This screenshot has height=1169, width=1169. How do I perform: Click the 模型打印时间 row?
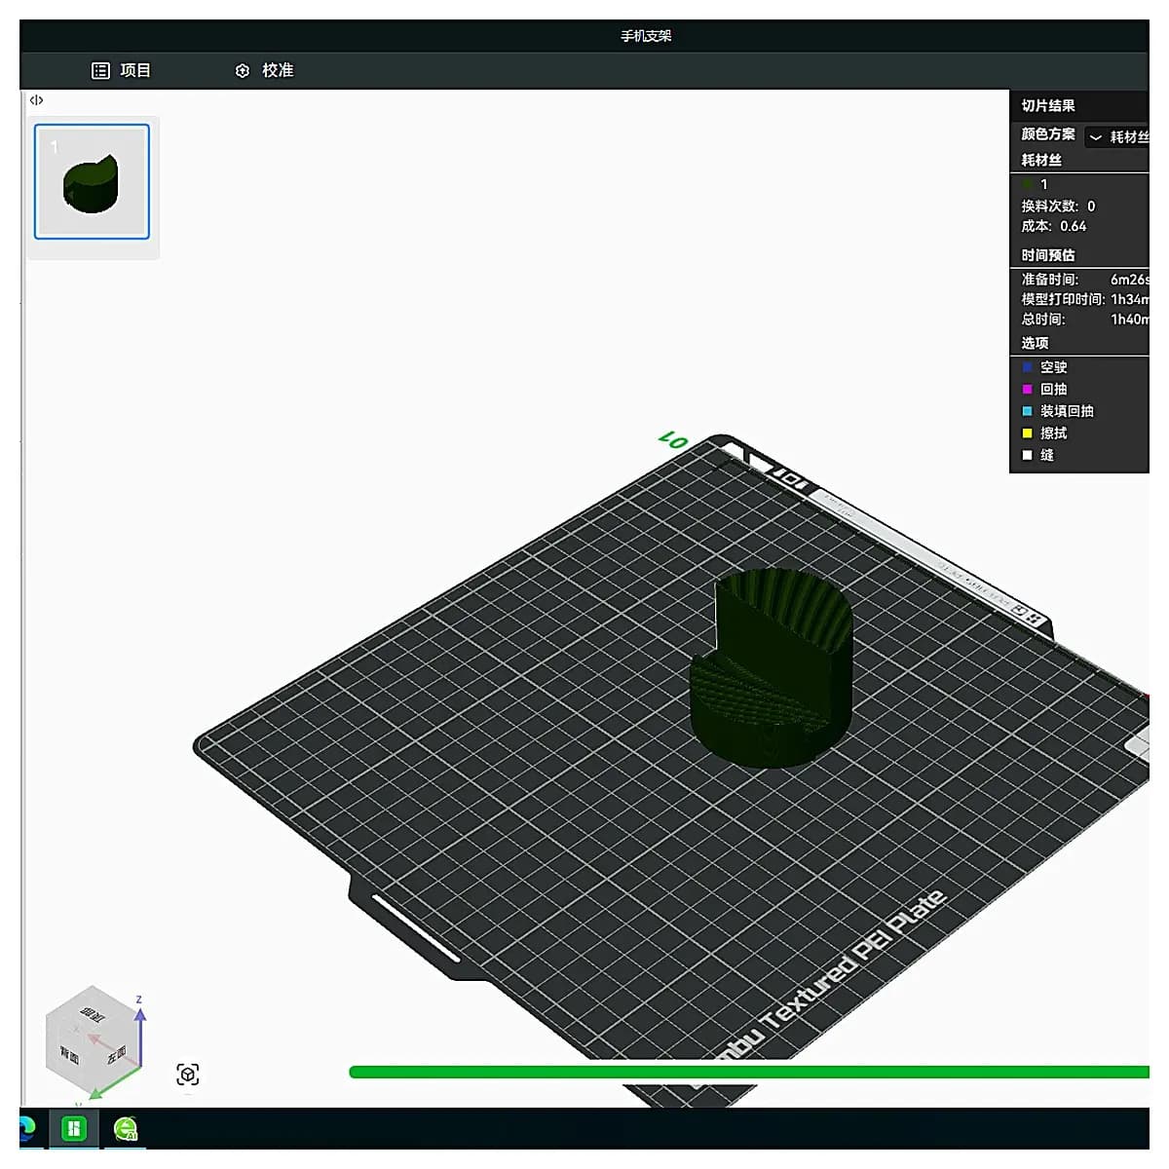[1084, 299]
